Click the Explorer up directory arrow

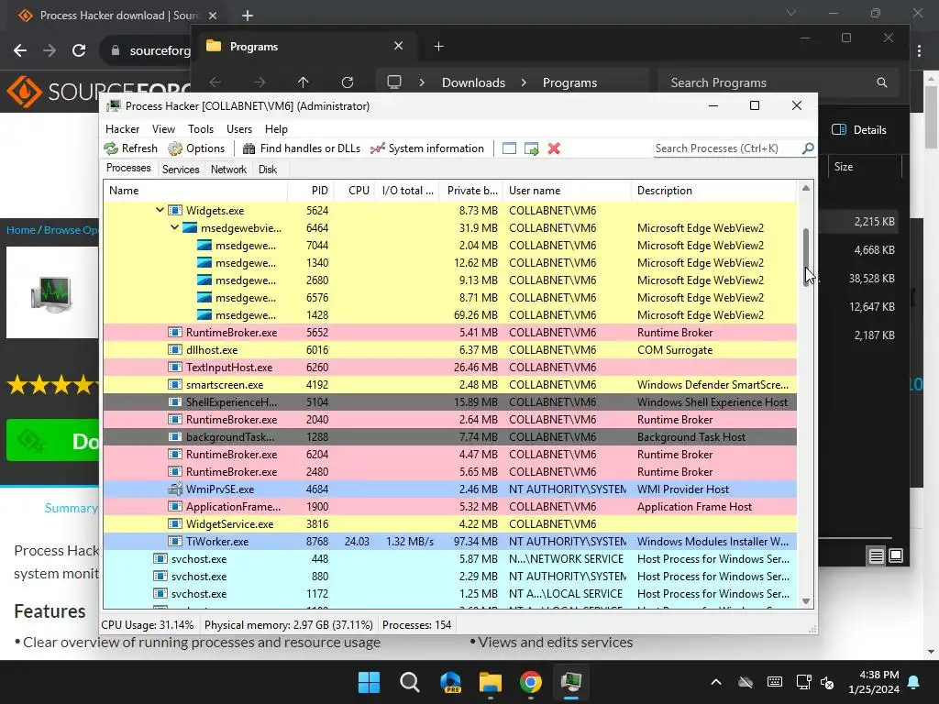point(303,82)
